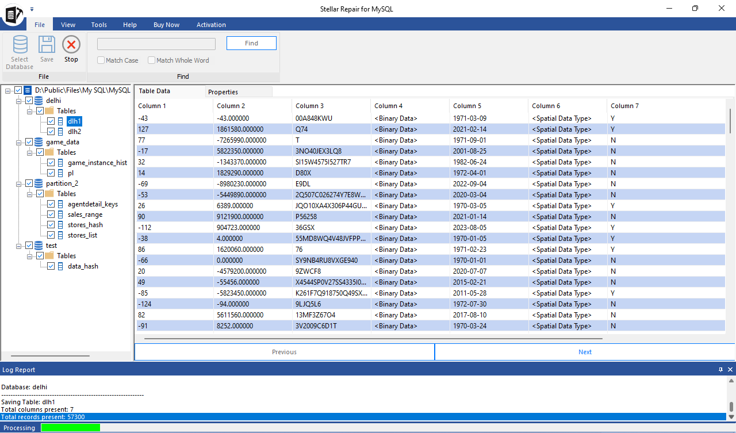Open the Buy Now tab

coord(166,25)
